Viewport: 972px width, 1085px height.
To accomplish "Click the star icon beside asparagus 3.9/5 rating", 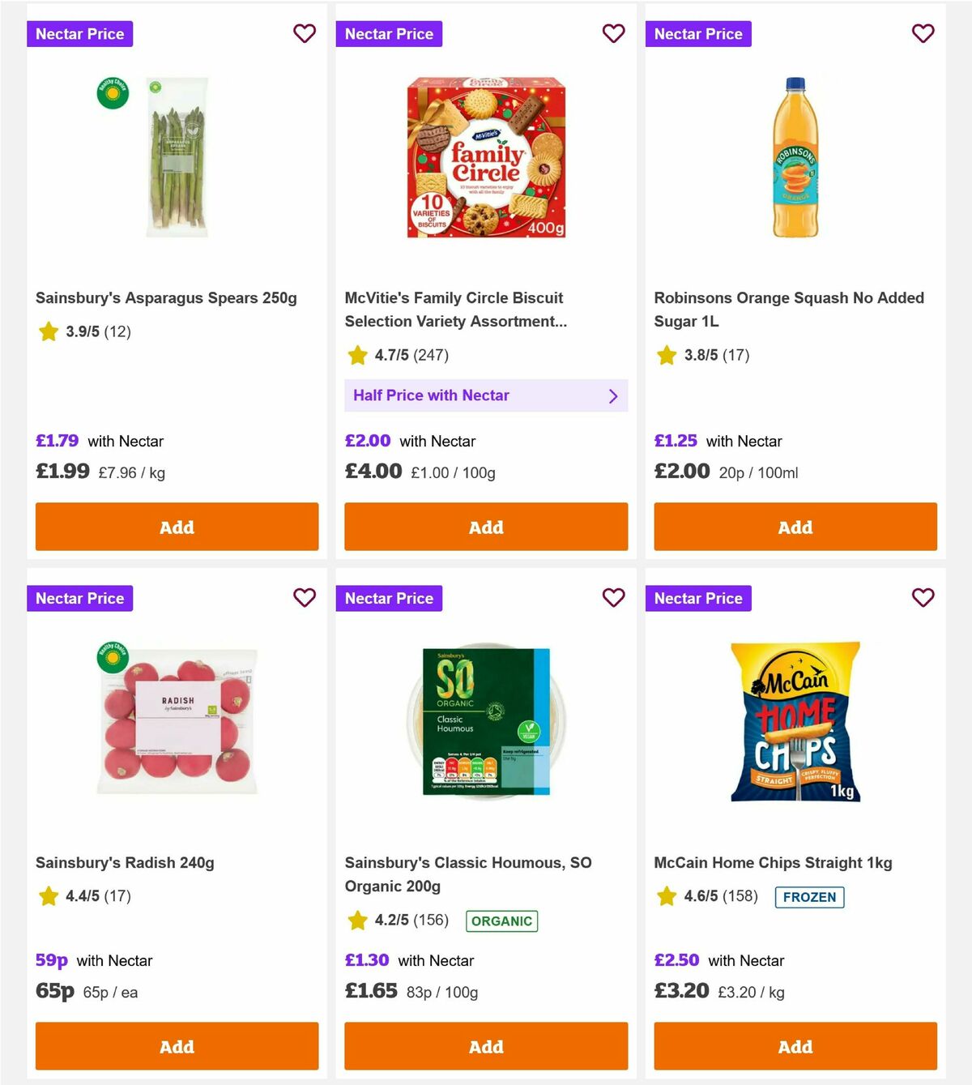I will [x=48, y=331].
